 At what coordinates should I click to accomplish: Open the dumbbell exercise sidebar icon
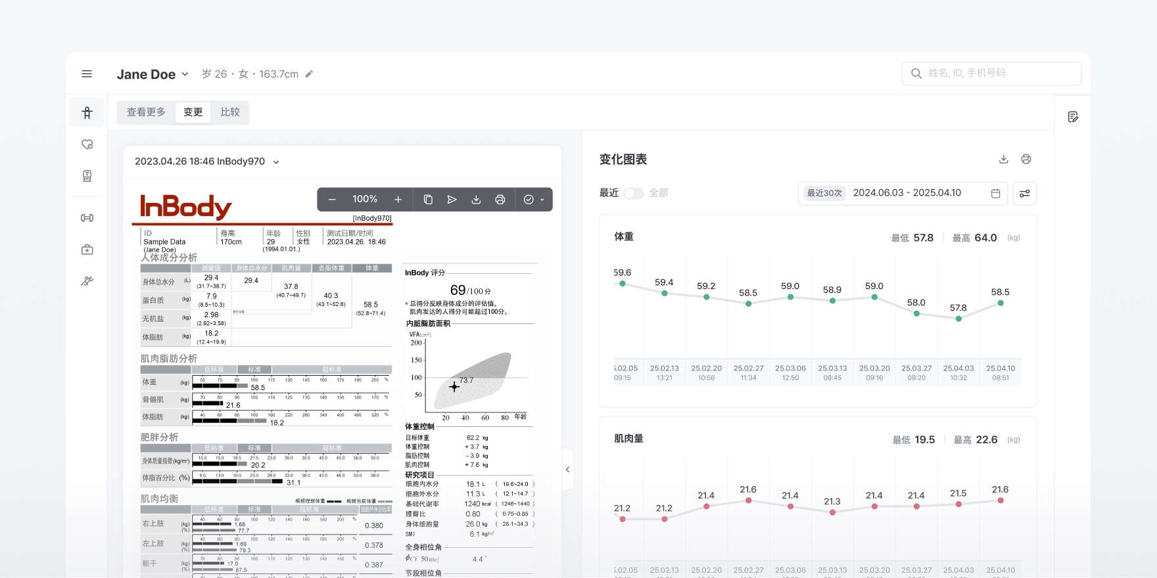pyautogui.click(x=87, y=218)
